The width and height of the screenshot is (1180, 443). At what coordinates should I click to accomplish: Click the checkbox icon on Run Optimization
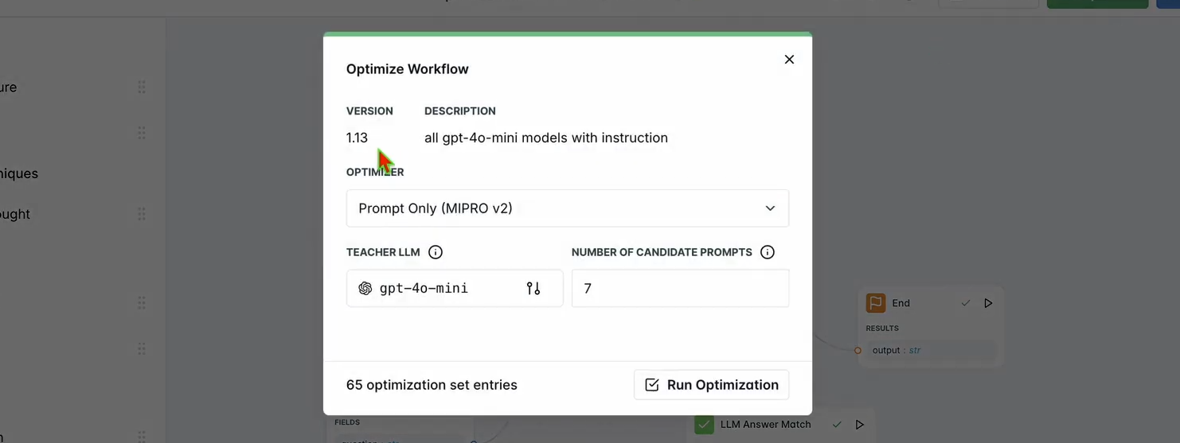pos(652,385)
